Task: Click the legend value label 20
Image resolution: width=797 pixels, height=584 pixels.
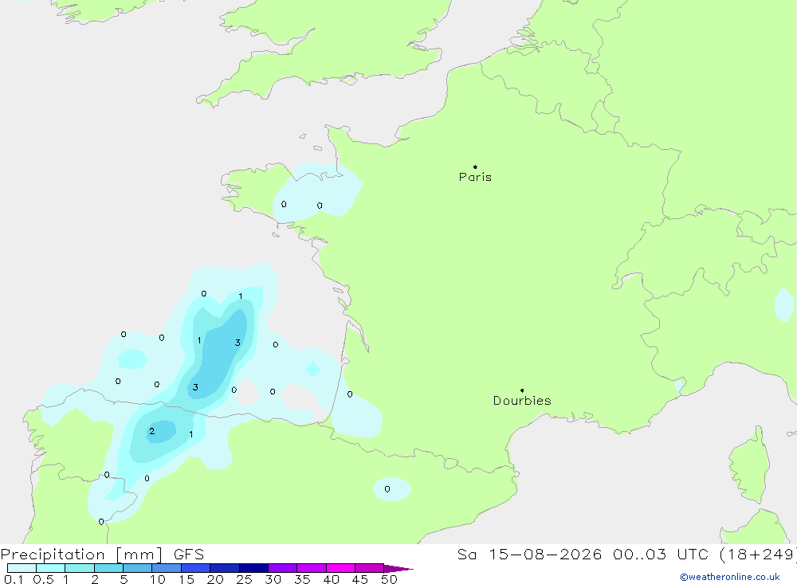Action: pyautogui.click(x=215, y=579)
